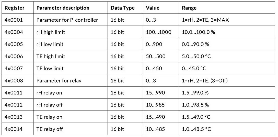Click the range 1=rH, 2=TE, (3=Off)
Screen dimensions: 278x137
tap(205, 81)
